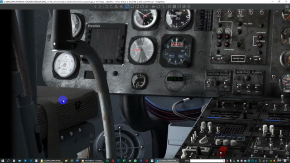Open an image file from toolbar
The image size is (290, 163).
click(x=153, y=7)
